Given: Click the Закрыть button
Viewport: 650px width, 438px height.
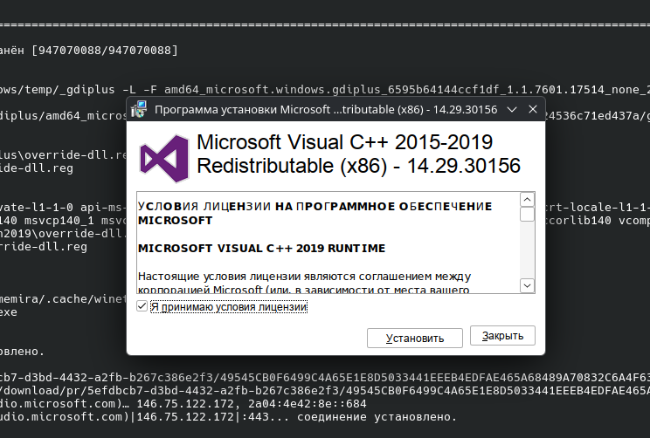Looking at the screenshot, I should coord(502,336).
